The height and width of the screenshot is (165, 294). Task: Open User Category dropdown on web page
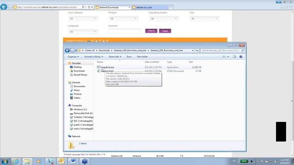pyautogui.click(x=83, y=18)
